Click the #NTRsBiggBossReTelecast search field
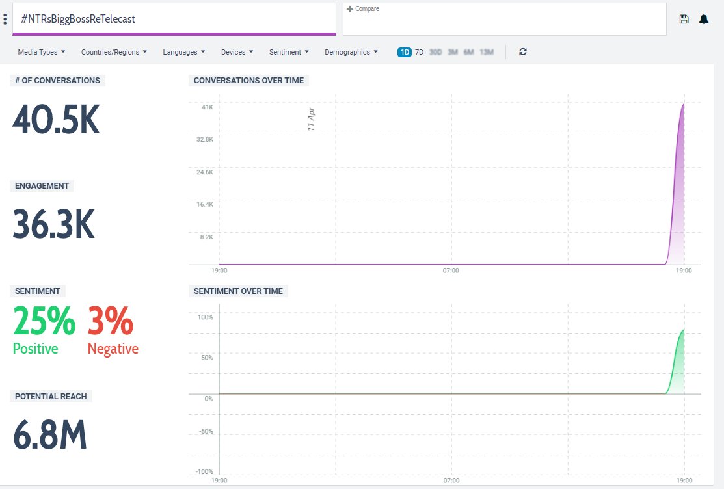The image size is (724, 489). click(x=174, y=19)
